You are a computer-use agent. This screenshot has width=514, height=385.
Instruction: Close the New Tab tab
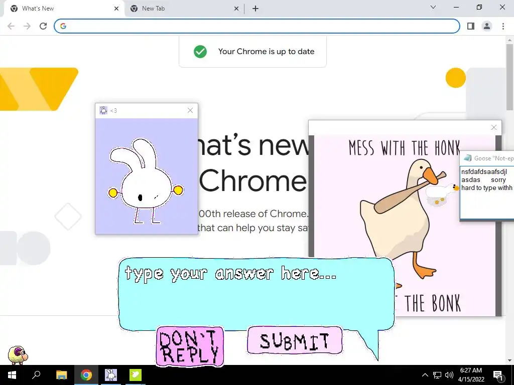[236, 9]
